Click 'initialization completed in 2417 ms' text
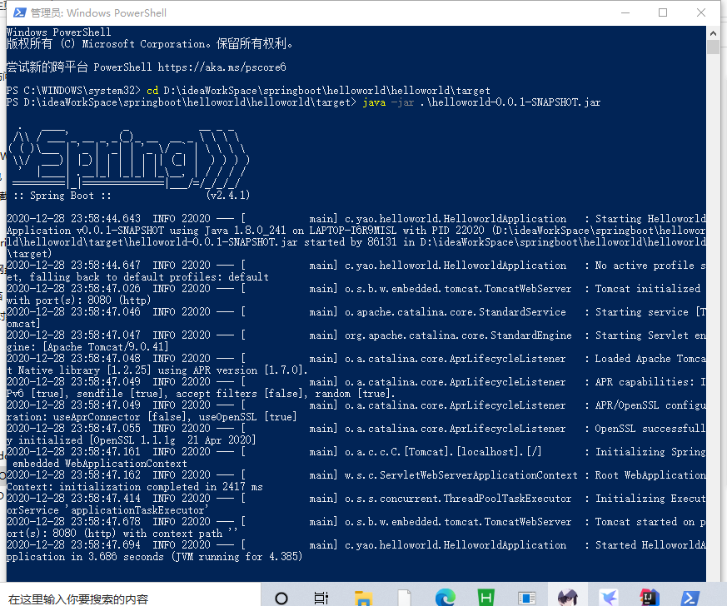 click(161, 487)
